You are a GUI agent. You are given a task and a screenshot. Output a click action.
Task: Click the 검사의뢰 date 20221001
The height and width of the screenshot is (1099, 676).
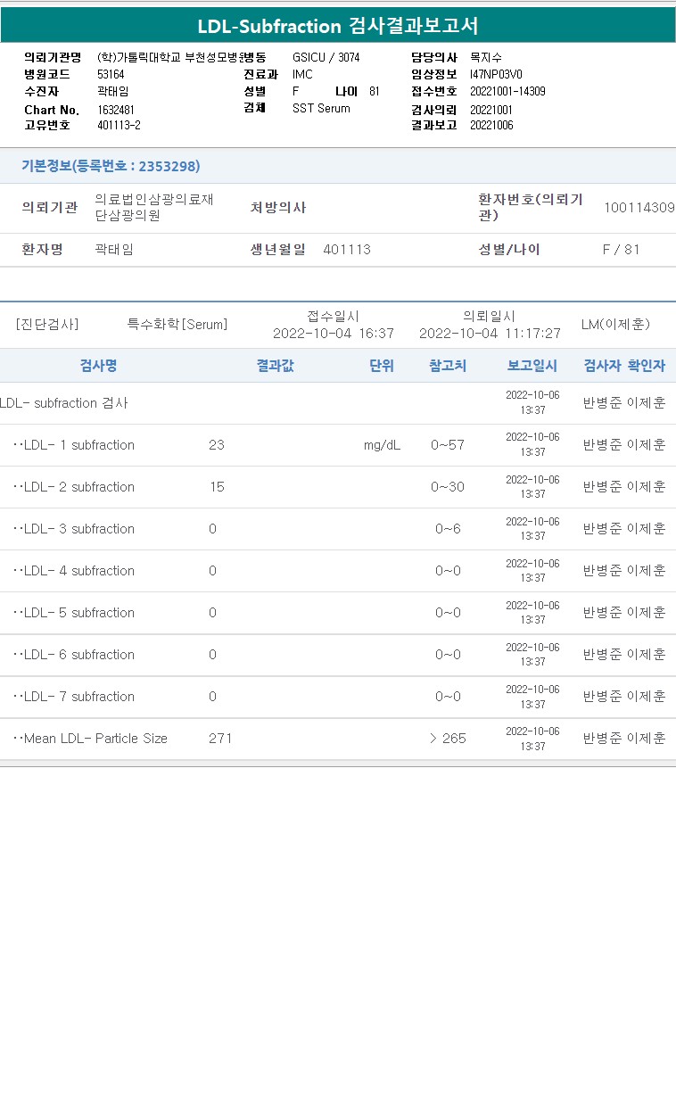point(491,109)
